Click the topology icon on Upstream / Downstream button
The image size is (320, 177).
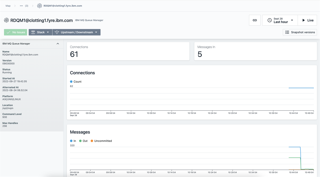coord(57,32)
